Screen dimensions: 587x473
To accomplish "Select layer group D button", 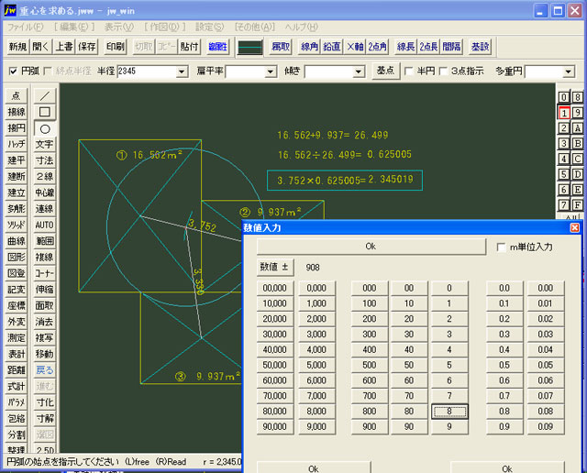I will [577, 174].
